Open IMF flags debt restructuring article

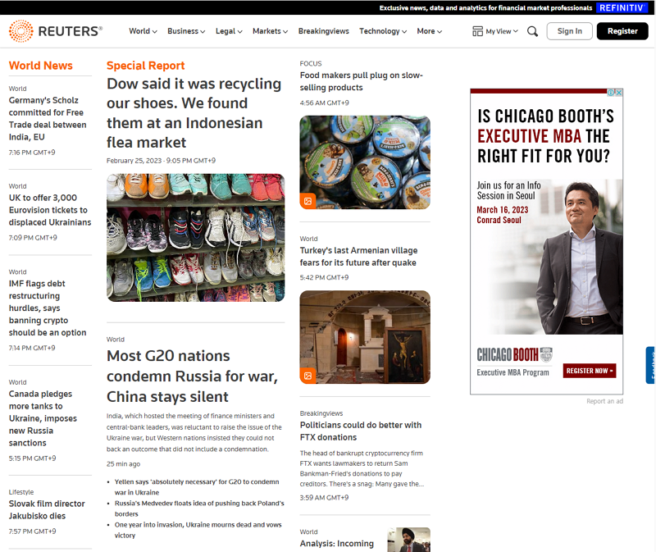click(x=48, y=308)
